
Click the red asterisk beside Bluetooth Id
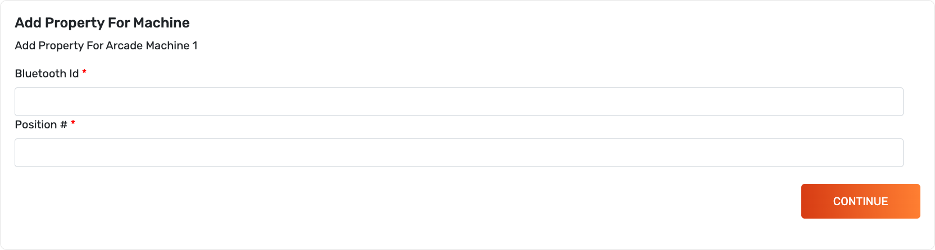pos(84,72)
